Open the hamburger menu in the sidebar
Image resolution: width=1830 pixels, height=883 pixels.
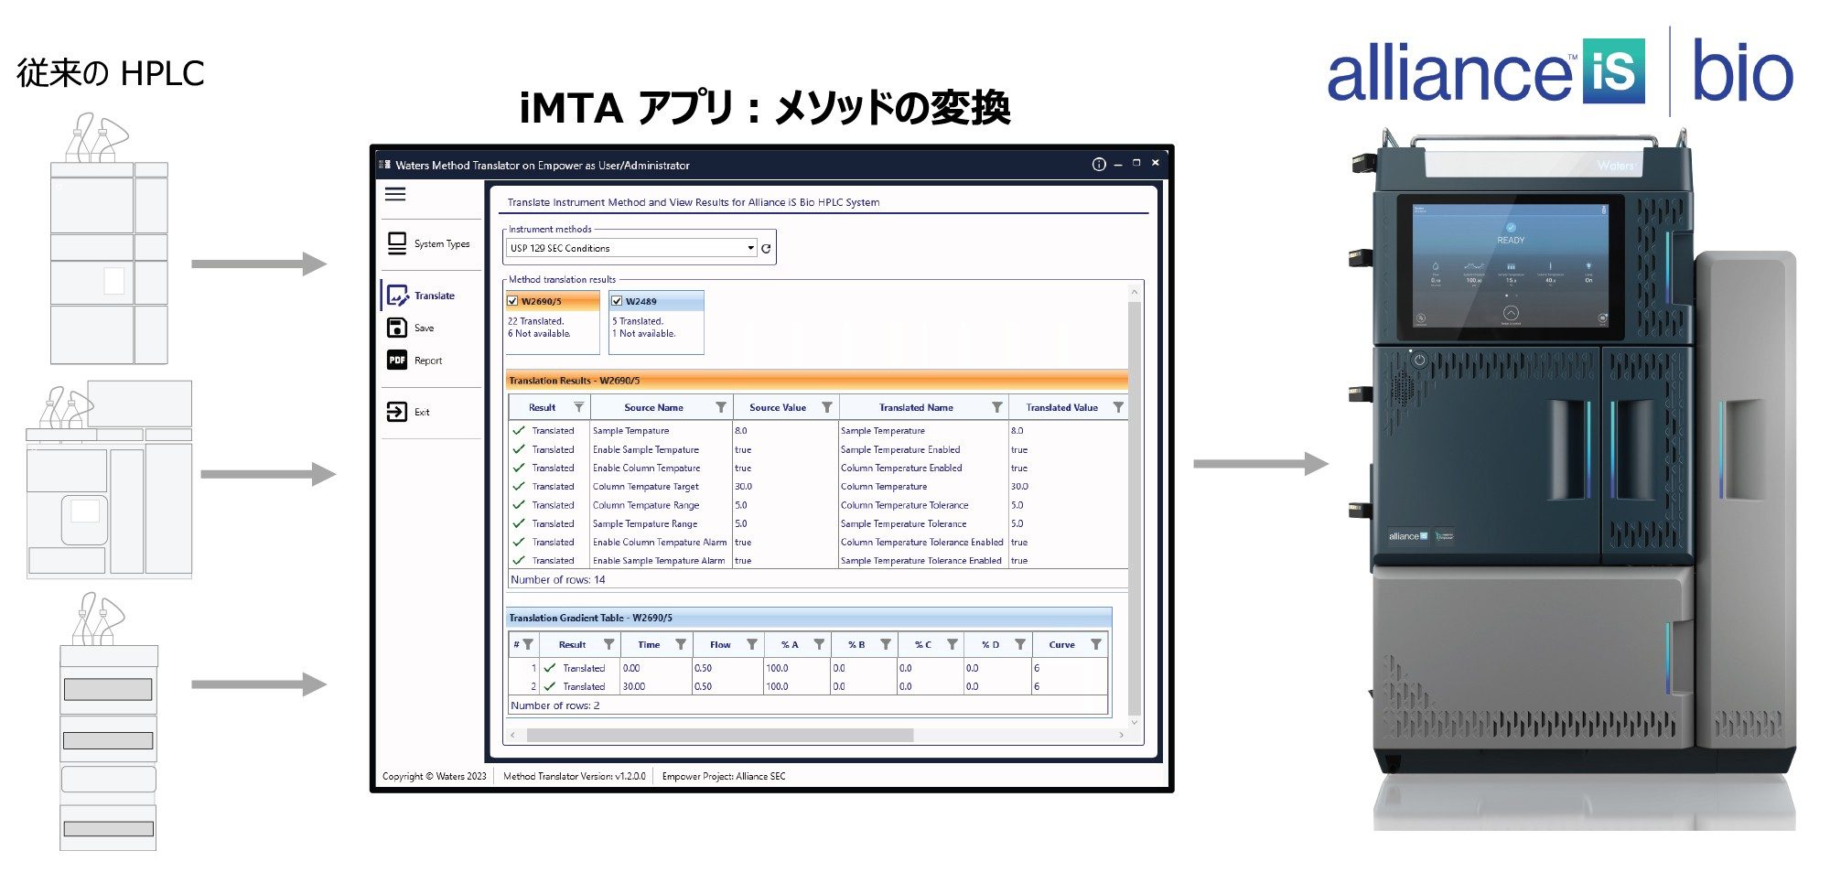tap(395, 194)
